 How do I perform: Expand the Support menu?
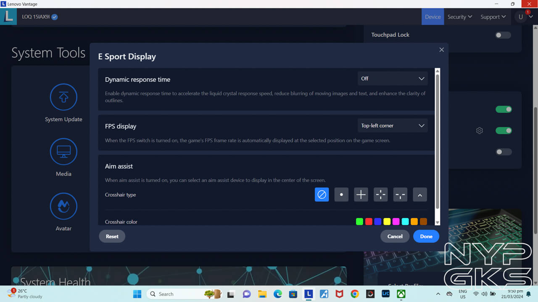(493, 17)
